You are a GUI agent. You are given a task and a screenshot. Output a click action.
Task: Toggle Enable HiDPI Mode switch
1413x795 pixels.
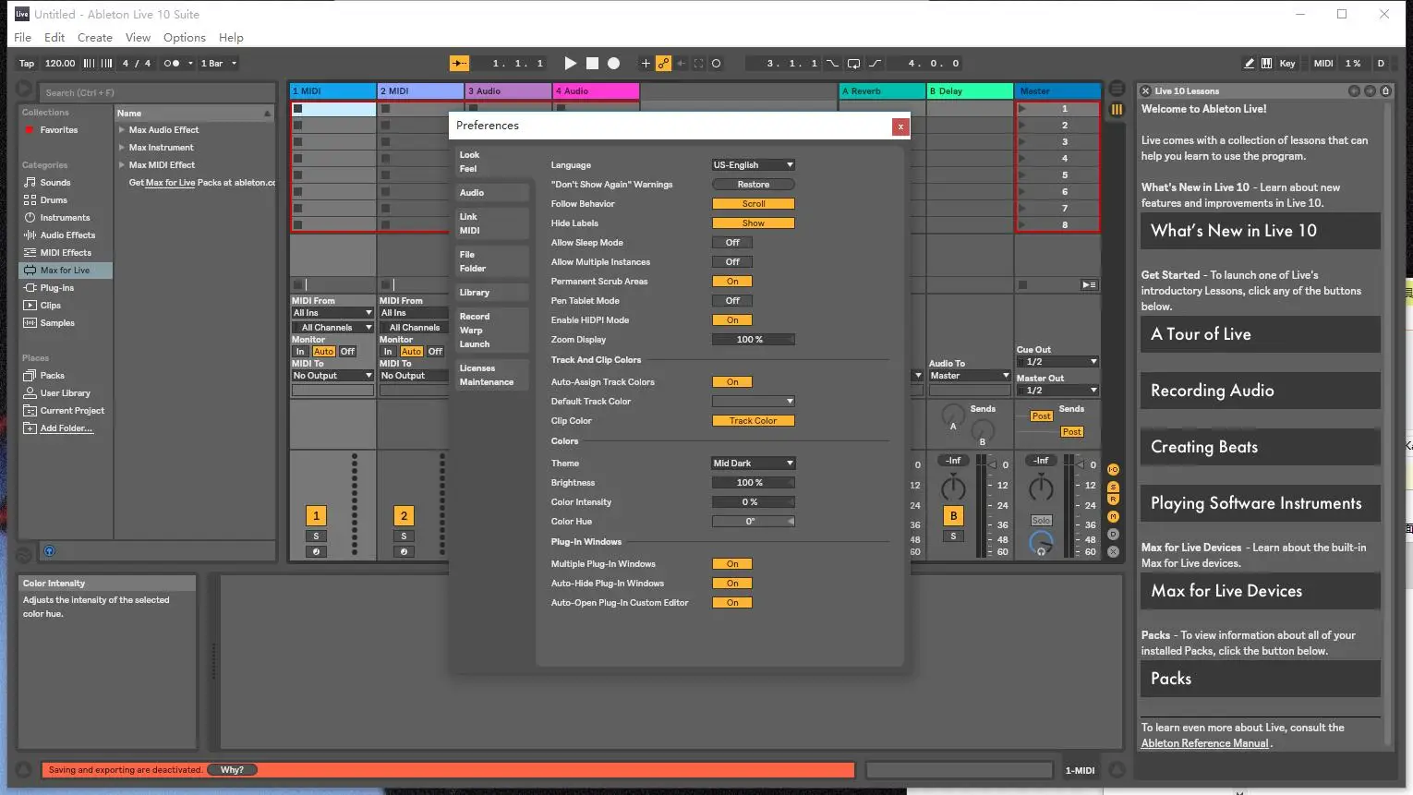point(731,319)
